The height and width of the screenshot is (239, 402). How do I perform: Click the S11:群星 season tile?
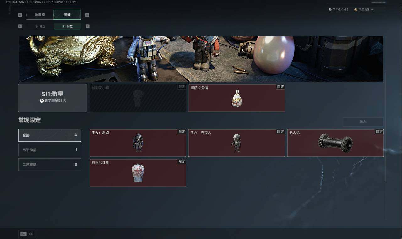52,98
